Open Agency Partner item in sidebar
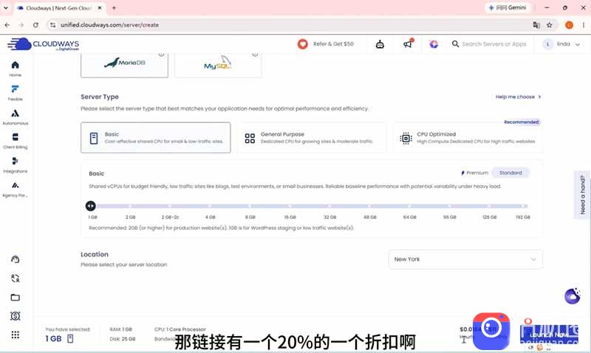 pyautogui.click(x=15, y=189)
